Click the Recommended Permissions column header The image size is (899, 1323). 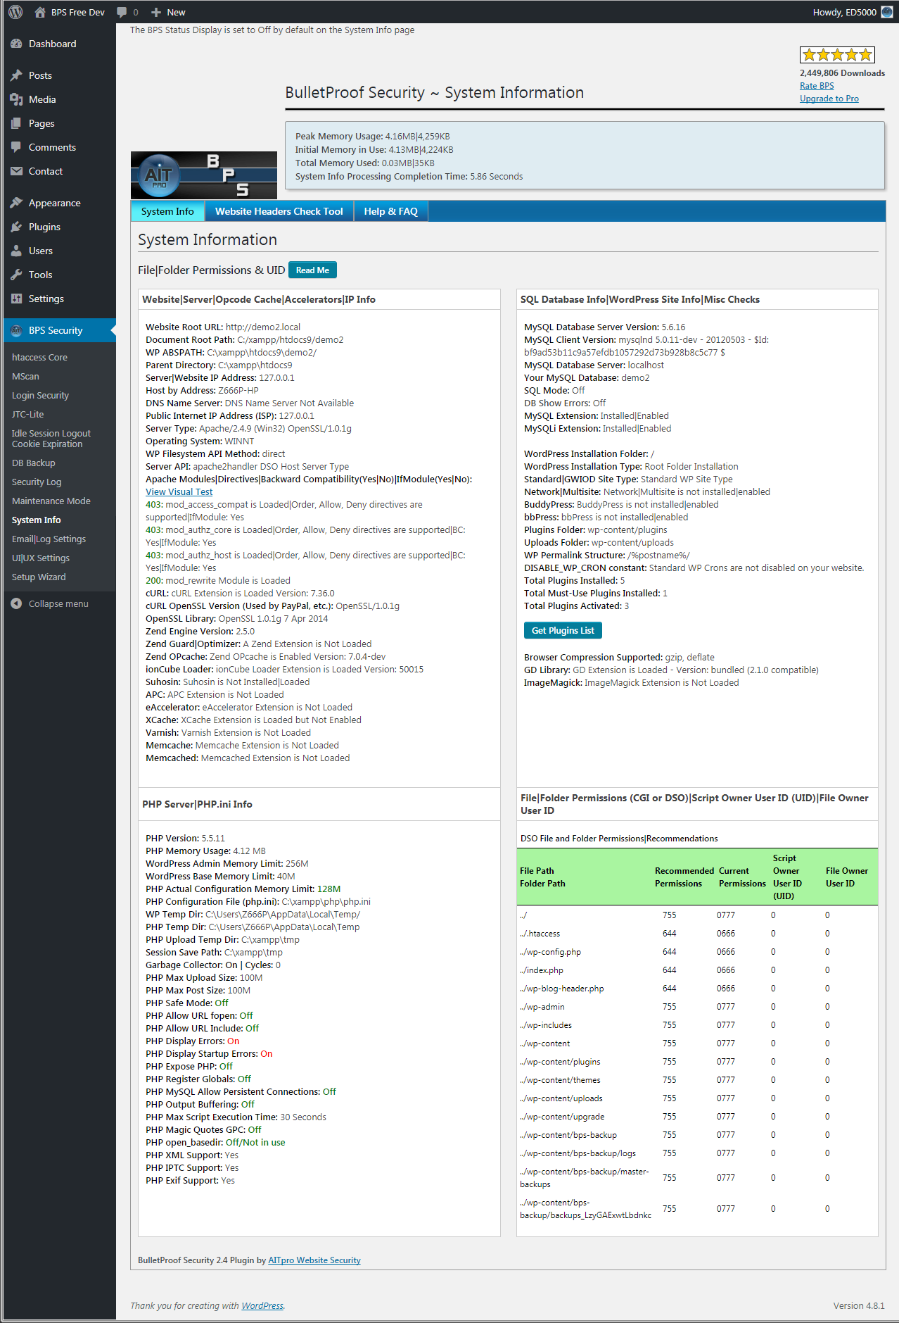(x=684, y=877)
